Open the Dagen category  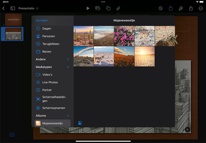53,28
